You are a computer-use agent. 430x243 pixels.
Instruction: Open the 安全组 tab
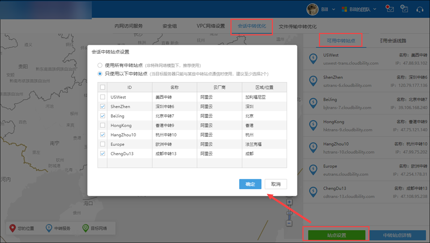[x=170, y=26]
